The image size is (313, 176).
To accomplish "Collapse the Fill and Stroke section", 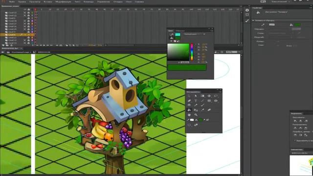I will point(253,21).
